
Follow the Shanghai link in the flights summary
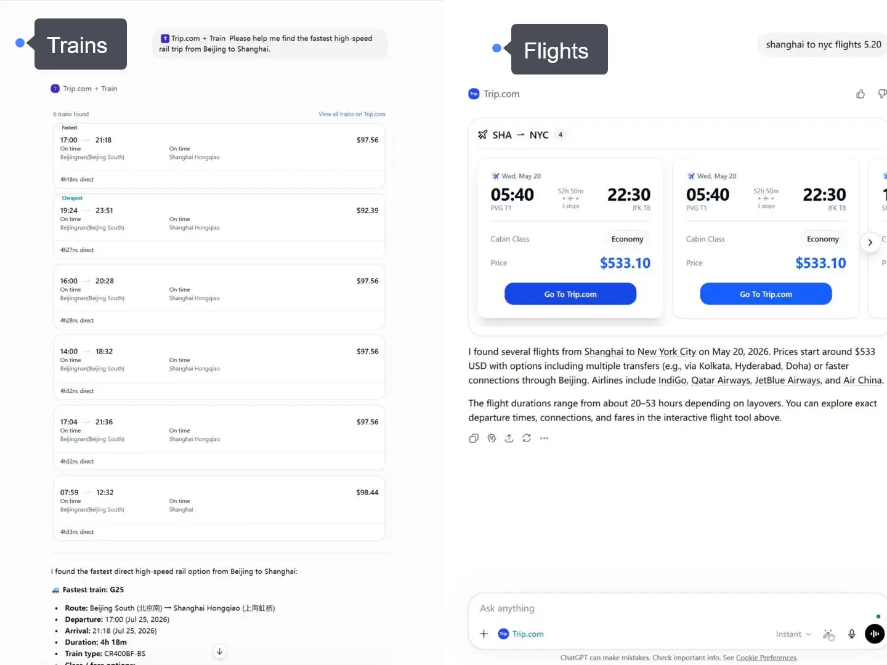[x=604, y=352]
